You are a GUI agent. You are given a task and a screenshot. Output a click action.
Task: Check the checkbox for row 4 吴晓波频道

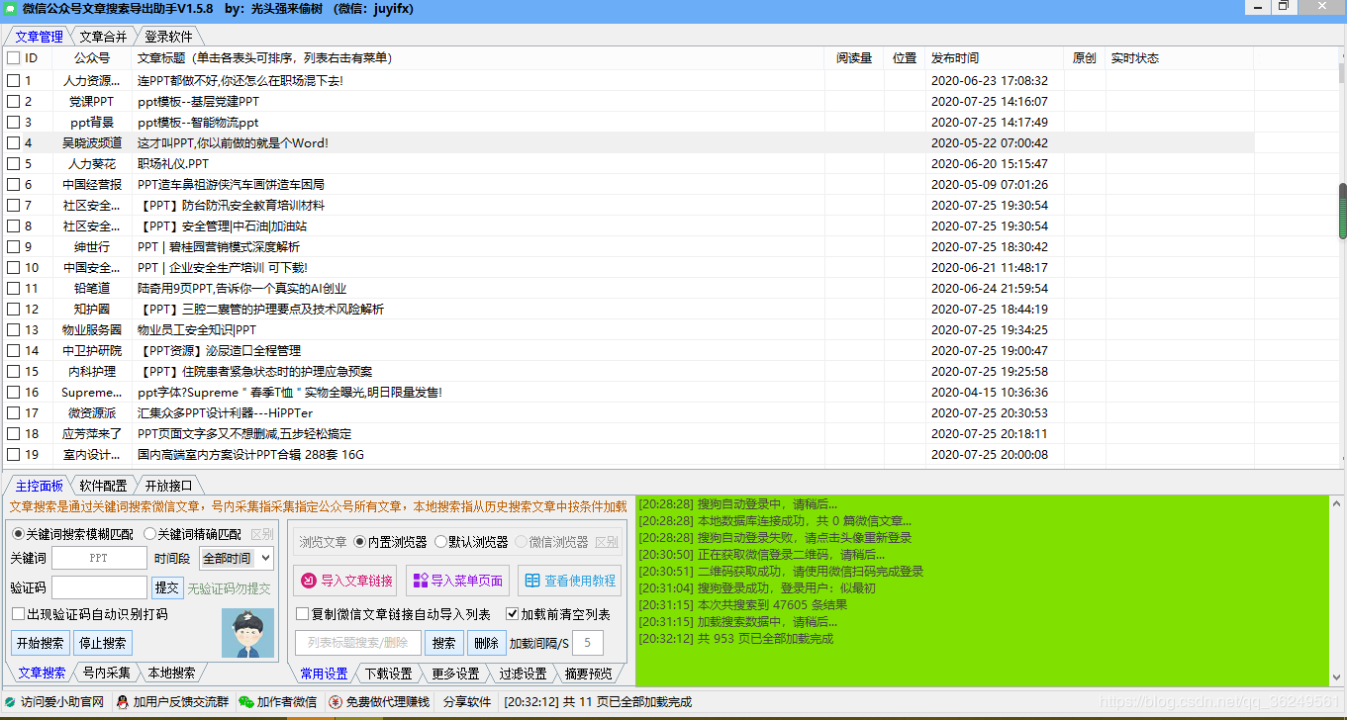tap(13, 143)
